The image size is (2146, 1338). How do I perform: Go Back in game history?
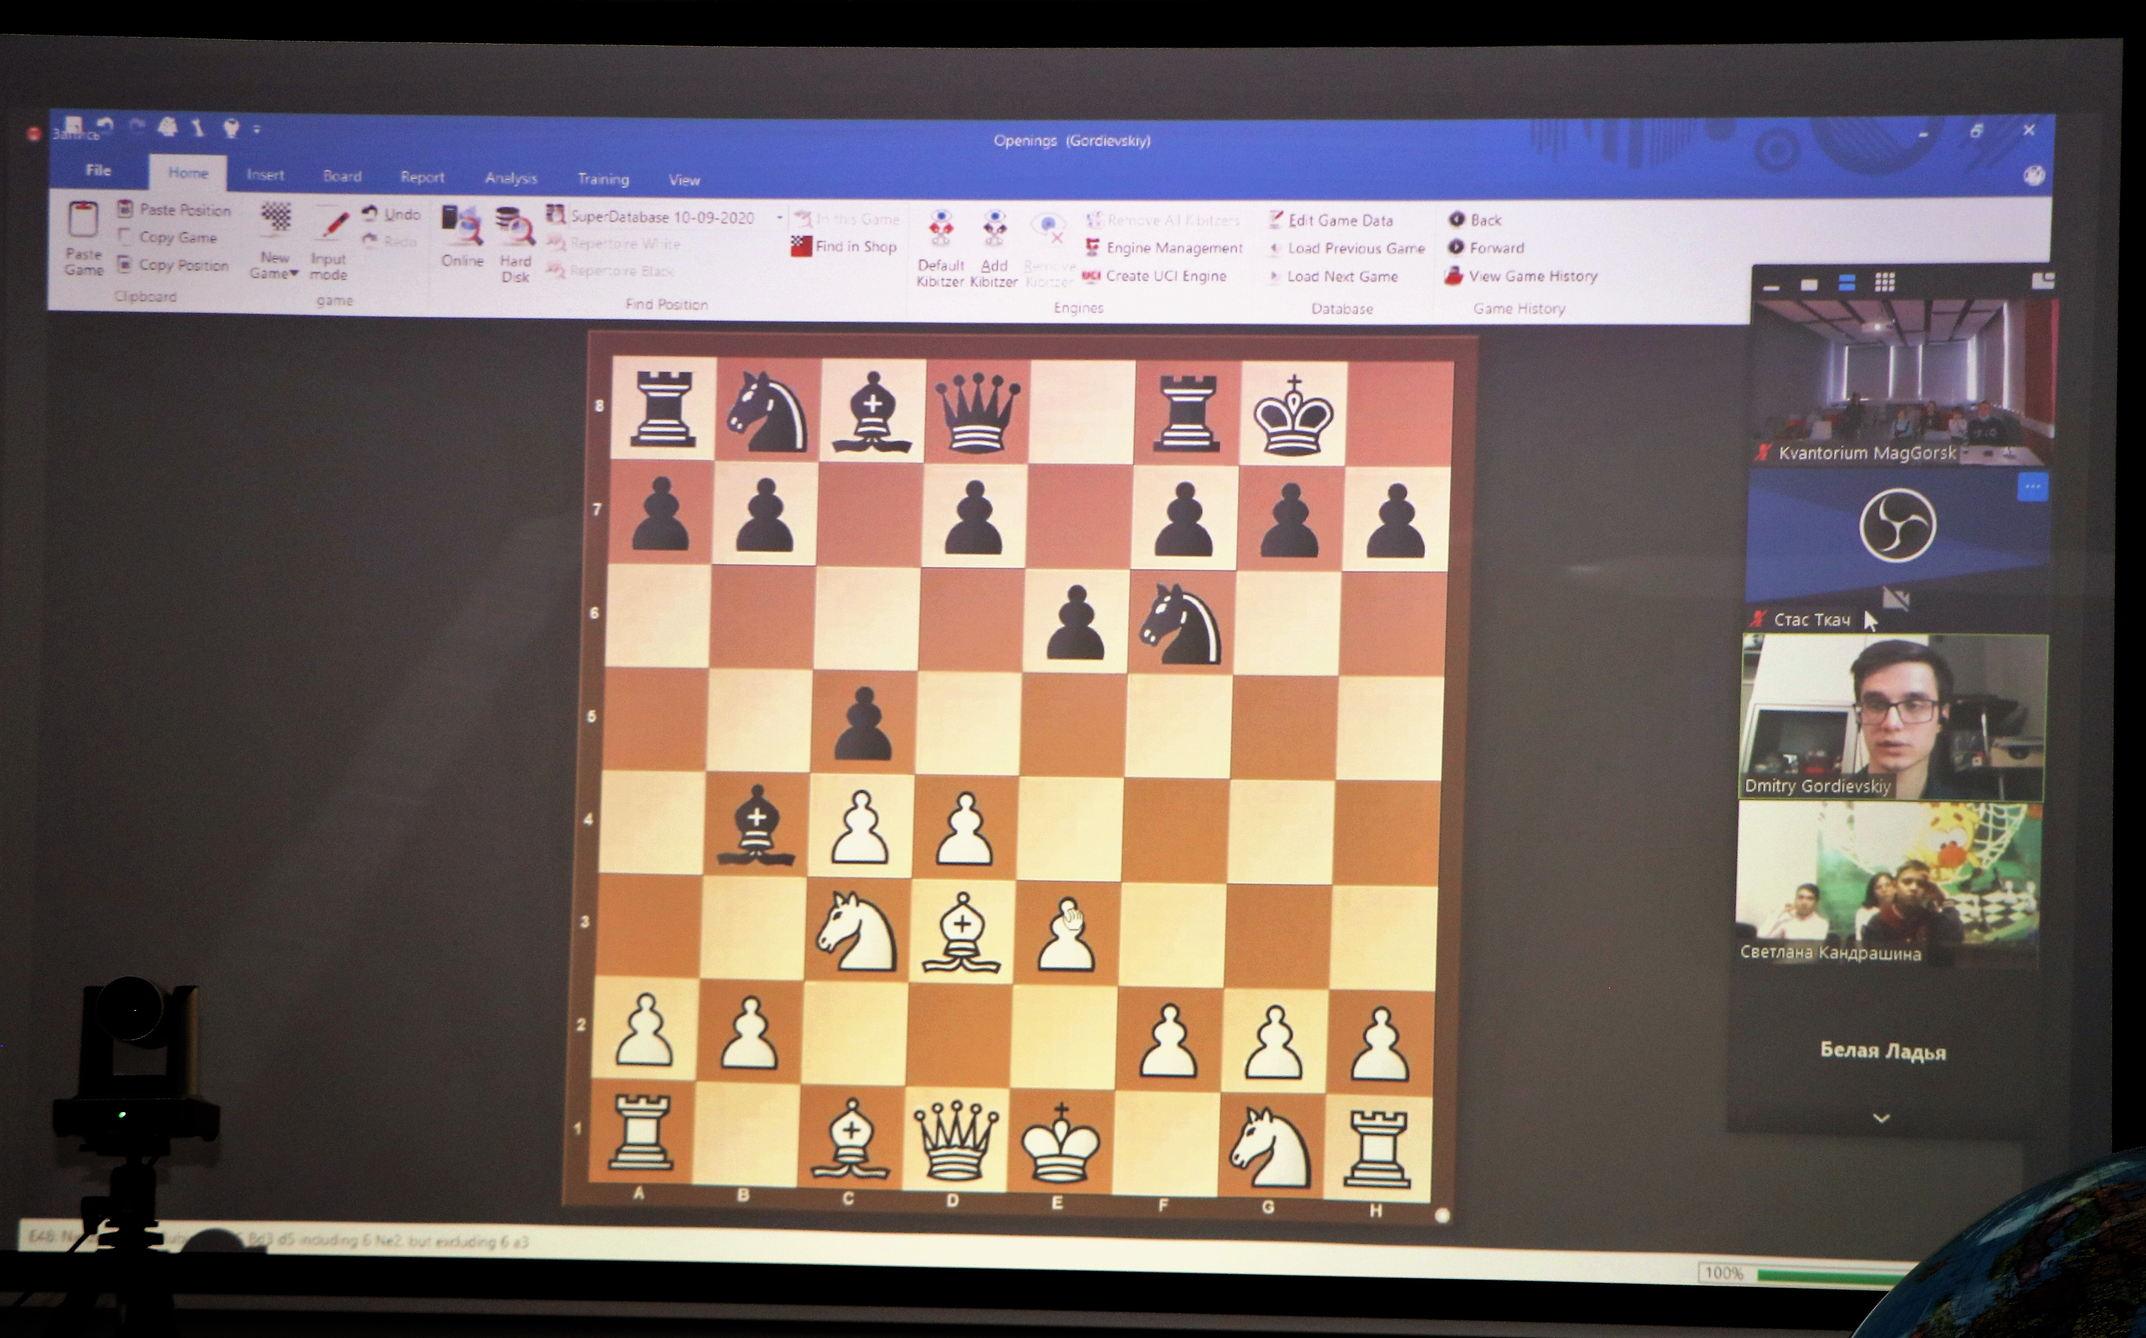(x=1474, y=219)
